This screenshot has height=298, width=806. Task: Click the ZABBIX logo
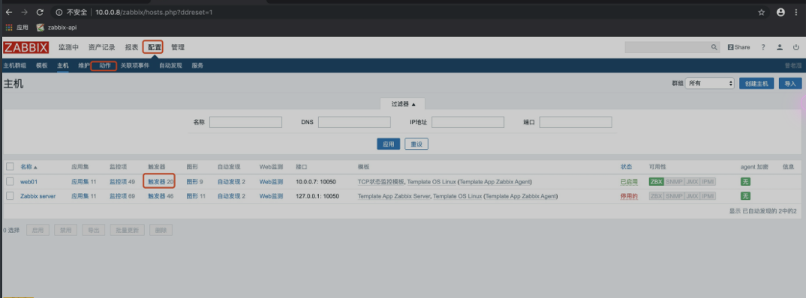(x=26, y=48)
